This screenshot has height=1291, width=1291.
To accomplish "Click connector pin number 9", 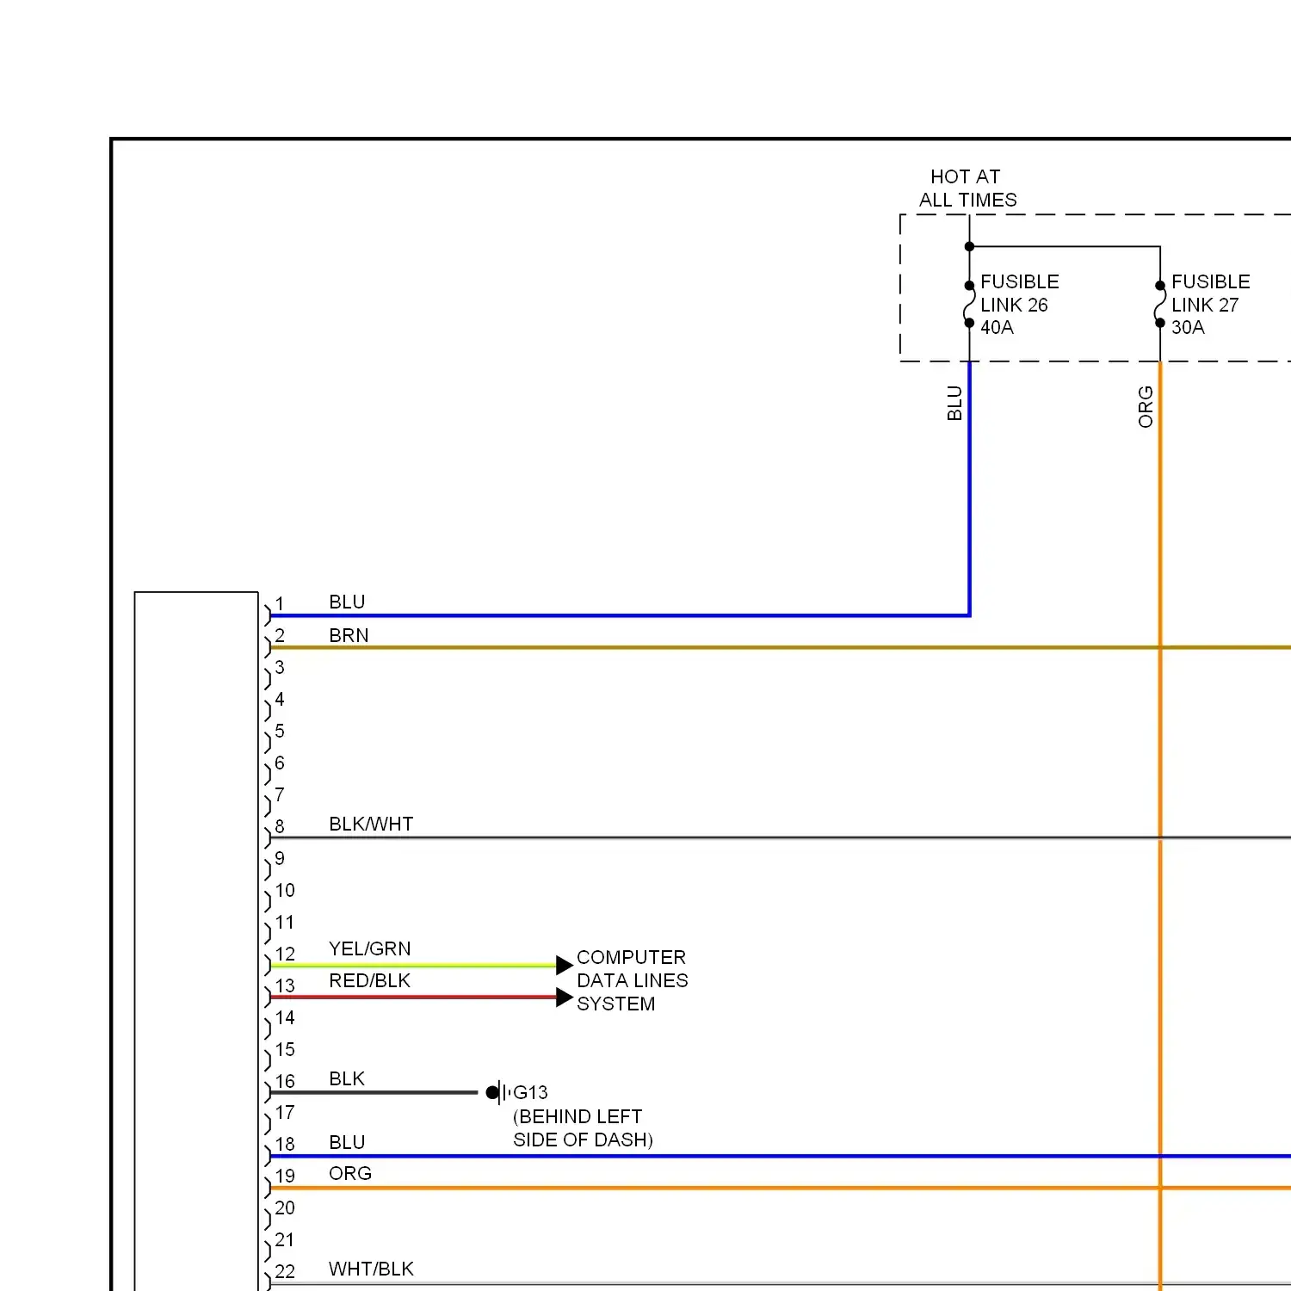I will (280, 858).
